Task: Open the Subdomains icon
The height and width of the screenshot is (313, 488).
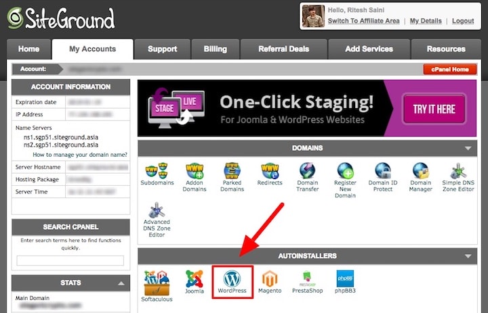Action: click(157, 174)
